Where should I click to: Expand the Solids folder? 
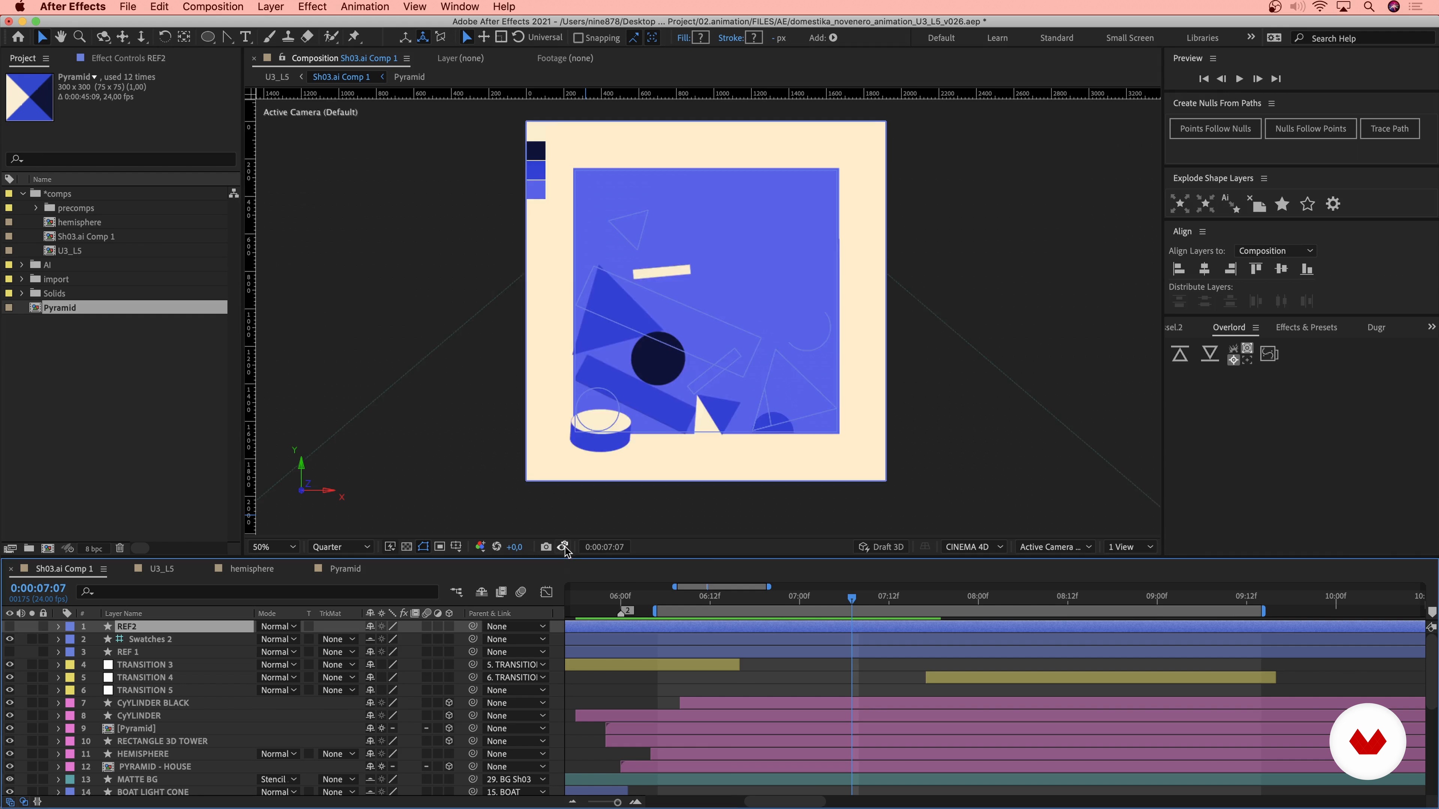coord(22,294)
